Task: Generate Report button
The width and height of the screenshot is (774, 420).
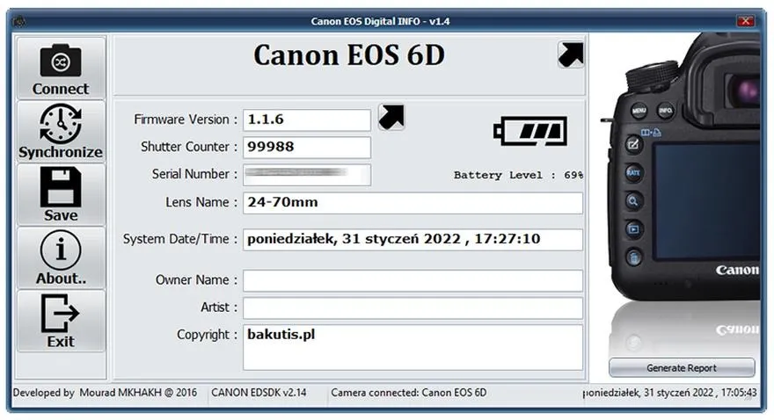Action: 682,368
